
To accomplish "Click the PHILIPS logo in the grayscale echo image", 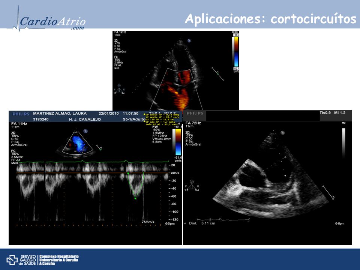I will (195, 113).
